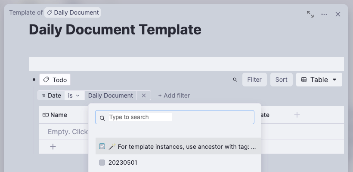Click the Filter button
The width and height of the screenshot is (353, 172).
coord(254,80)
